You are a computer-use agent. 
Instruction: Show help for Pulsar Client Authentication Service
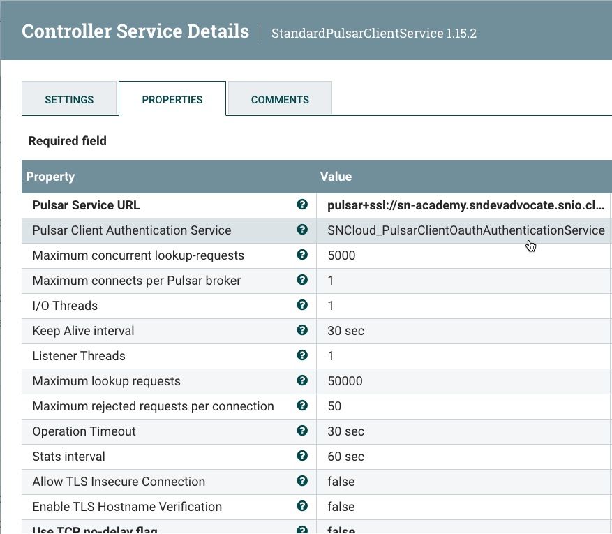(x=302, y=230)
